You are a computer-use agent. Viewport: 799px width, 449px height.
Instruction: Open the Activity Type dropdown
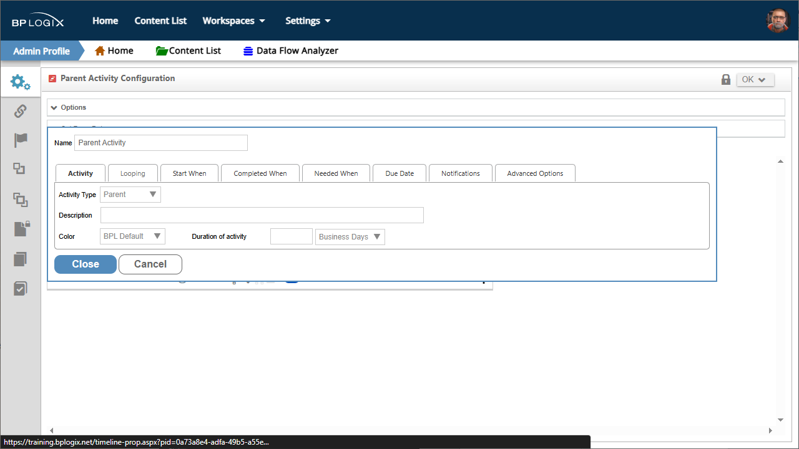(x=130, y=195)
